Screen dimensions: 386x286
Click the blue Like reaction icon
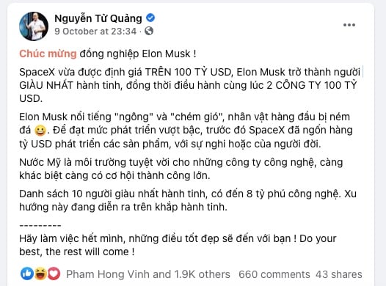pyautogui.click(x=27, y=274)
